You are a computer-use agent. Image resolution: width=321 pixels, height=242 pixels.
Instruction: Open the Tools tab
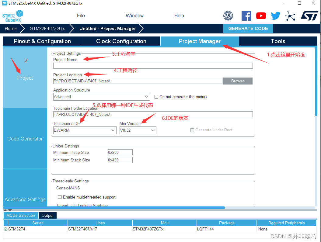point(278,41)
